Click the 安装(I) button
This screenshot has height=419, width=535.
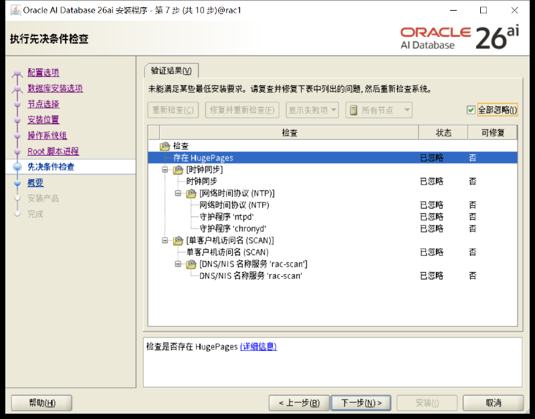click(427, 403)
